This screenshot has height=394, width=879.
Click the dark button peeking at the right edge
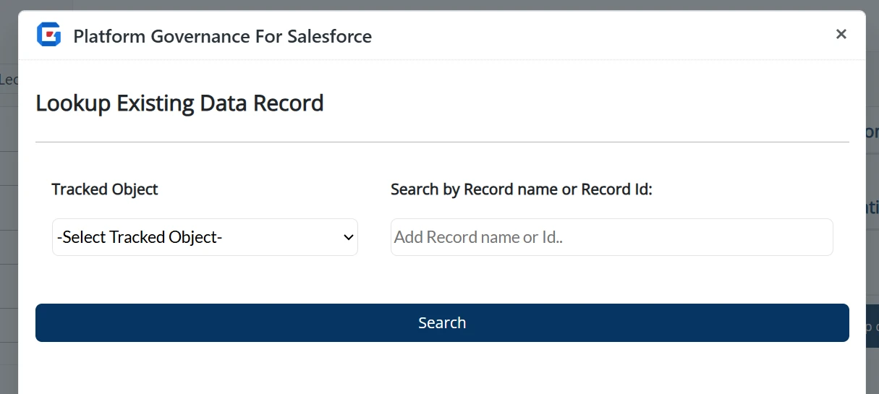(872, 325)
